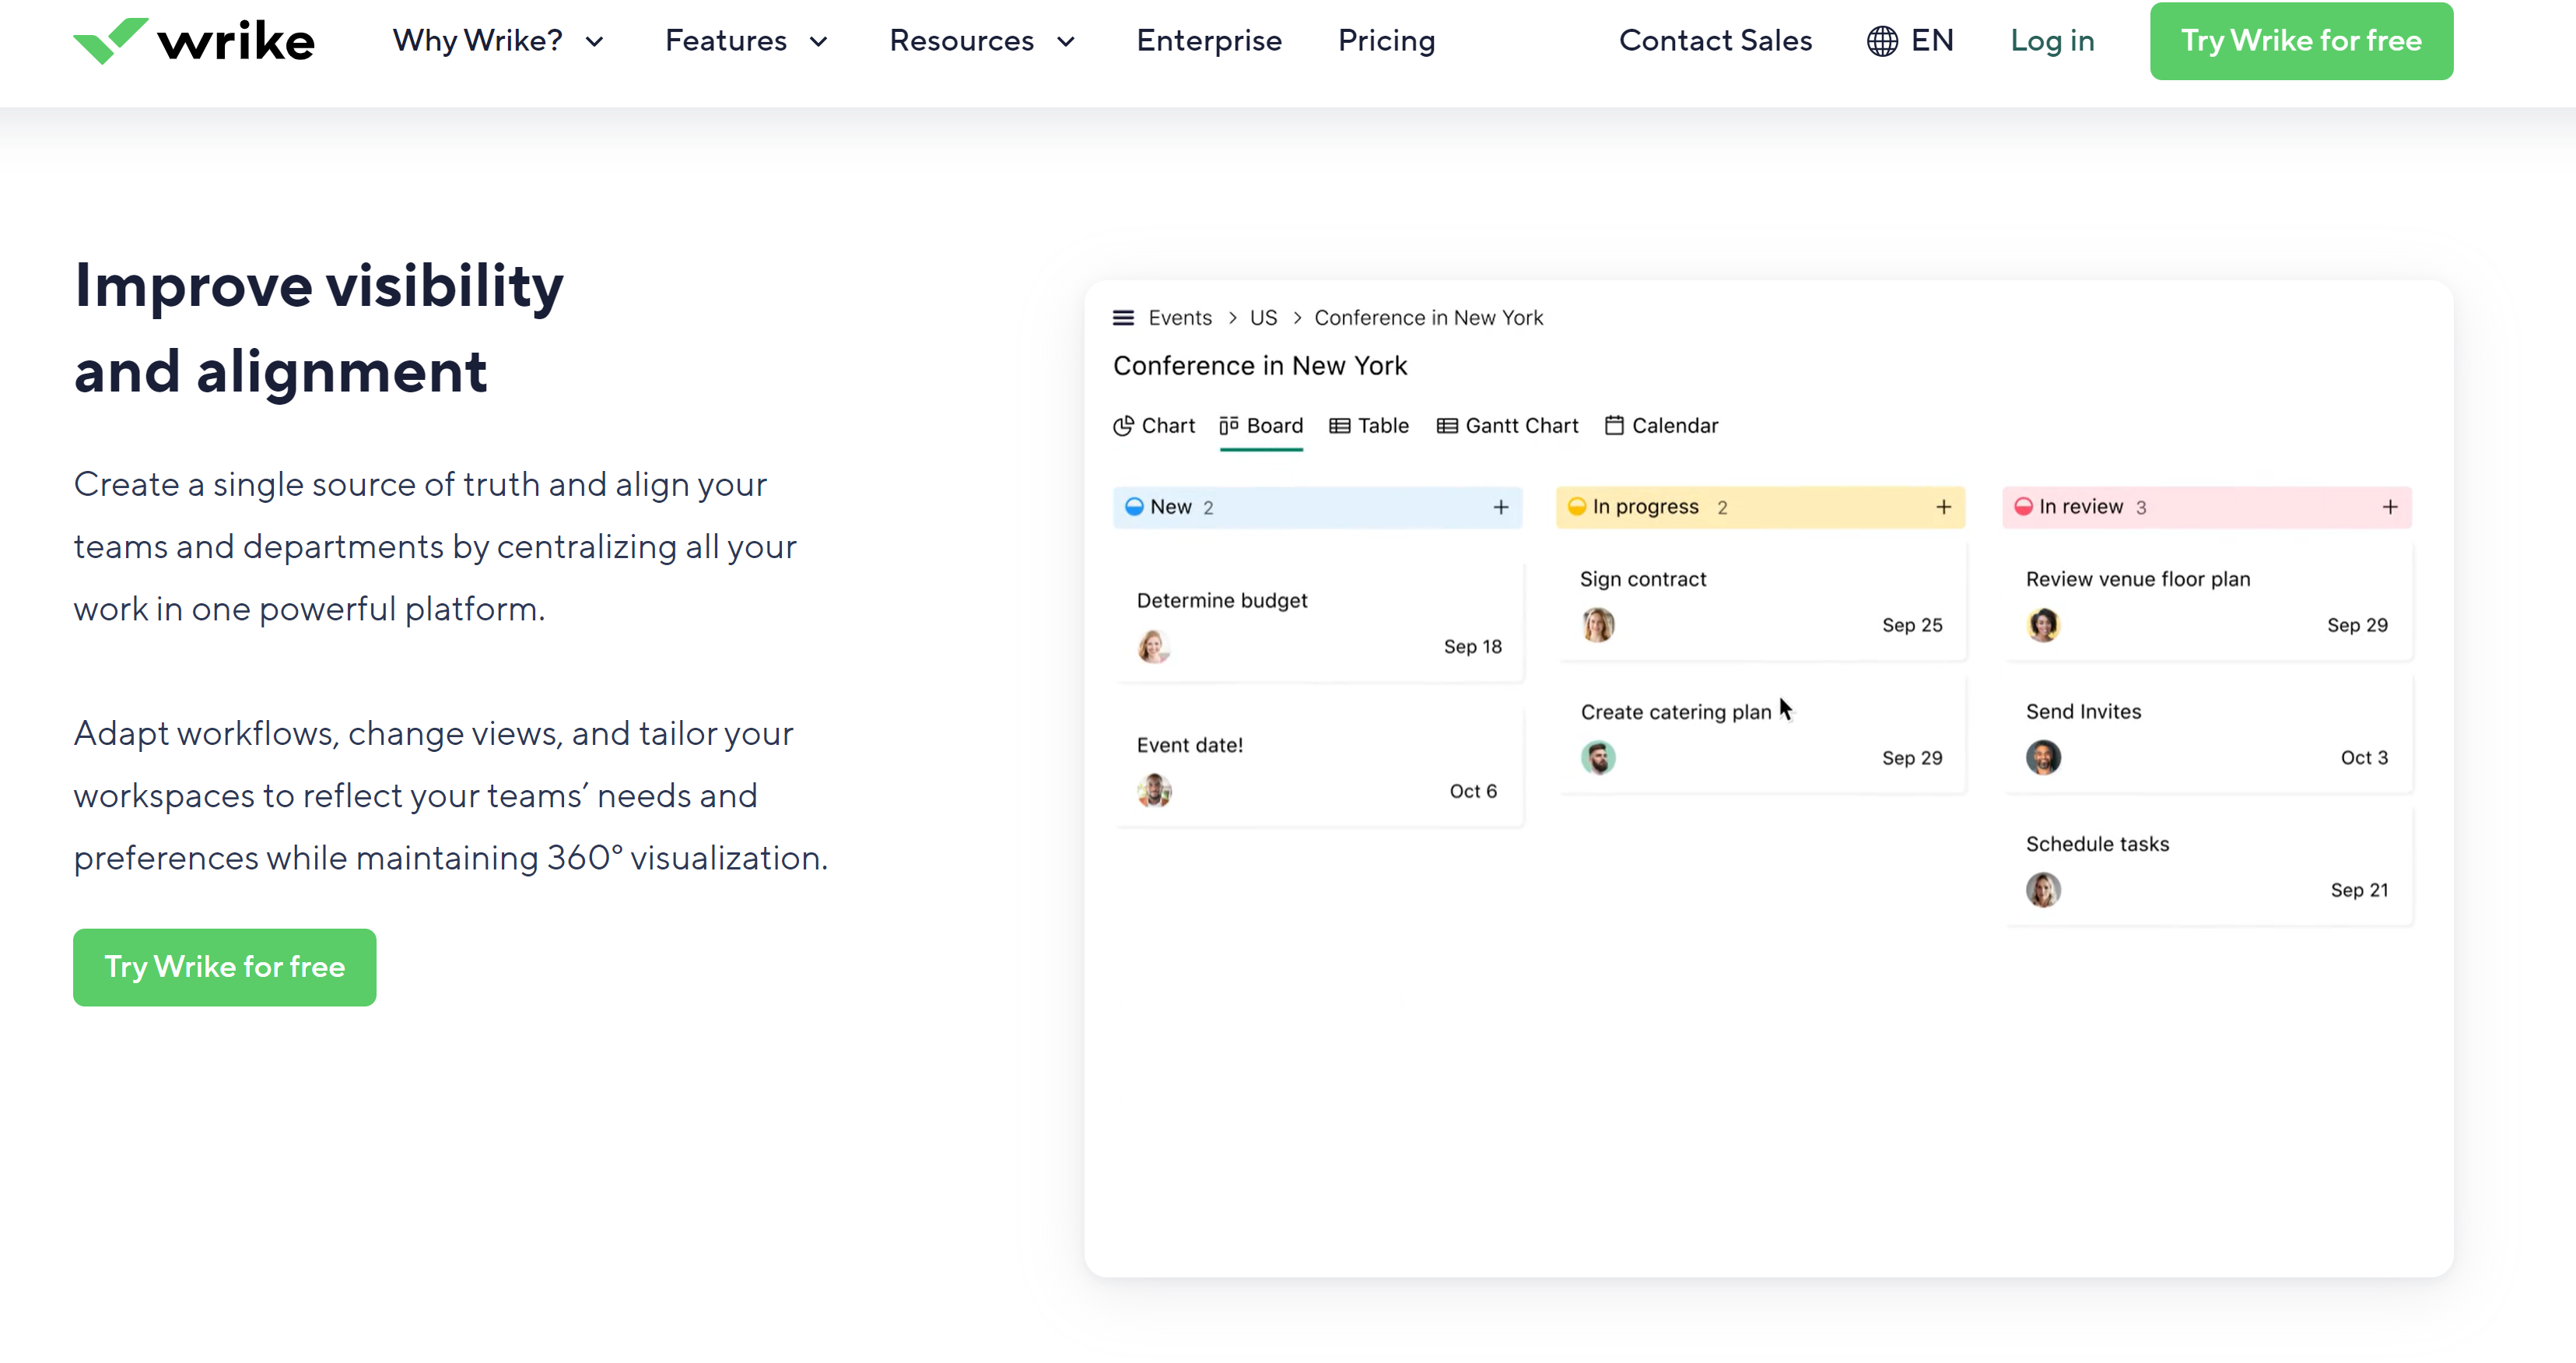Switch to the Table tab
This screenshot has width=2576, height=1363.
coord(1369,427)
